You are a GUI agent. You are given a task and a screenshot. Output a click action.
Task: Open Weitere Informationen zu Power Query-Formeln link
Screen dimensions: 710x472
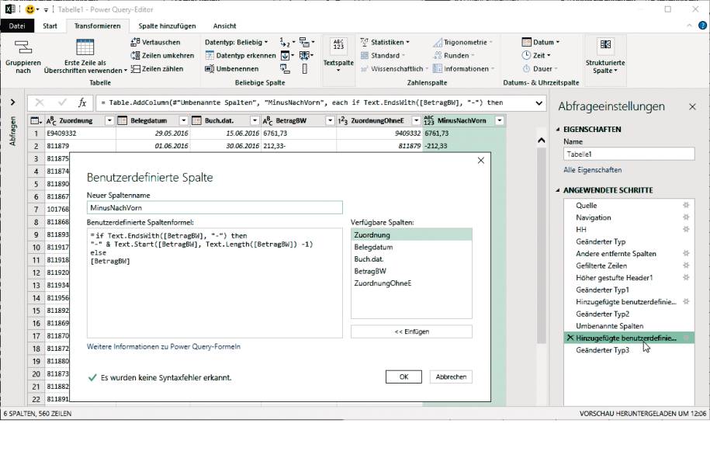(x=164, y=346)
